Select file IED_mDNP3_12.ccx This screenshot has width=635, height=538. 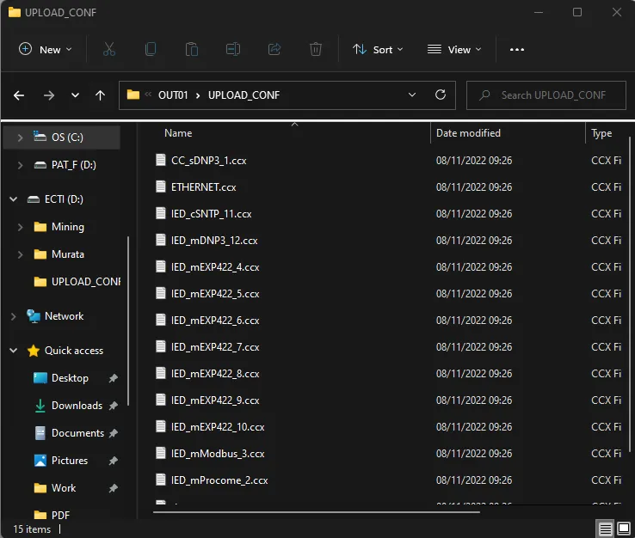(214, 241)
